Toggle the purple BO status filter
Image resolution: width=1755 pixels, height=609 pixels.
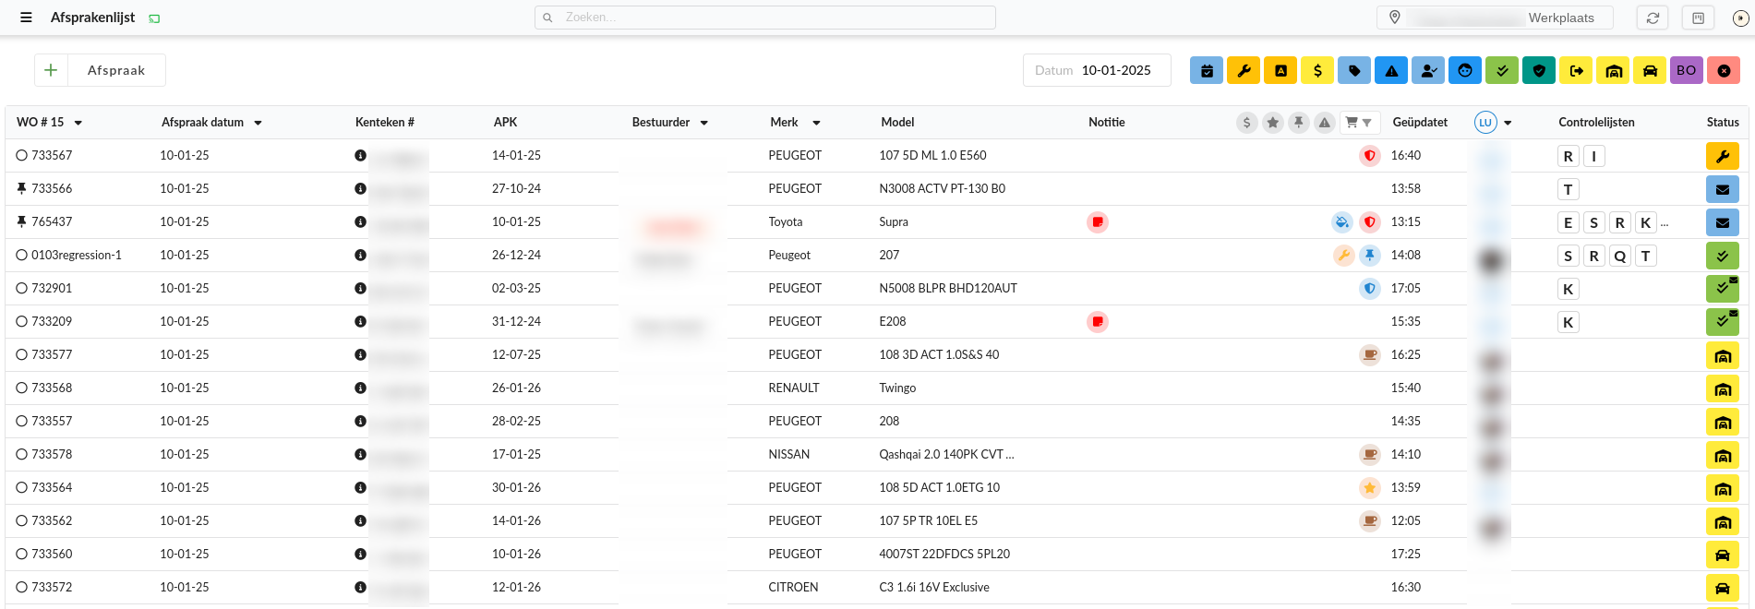tap(1687, 71)
